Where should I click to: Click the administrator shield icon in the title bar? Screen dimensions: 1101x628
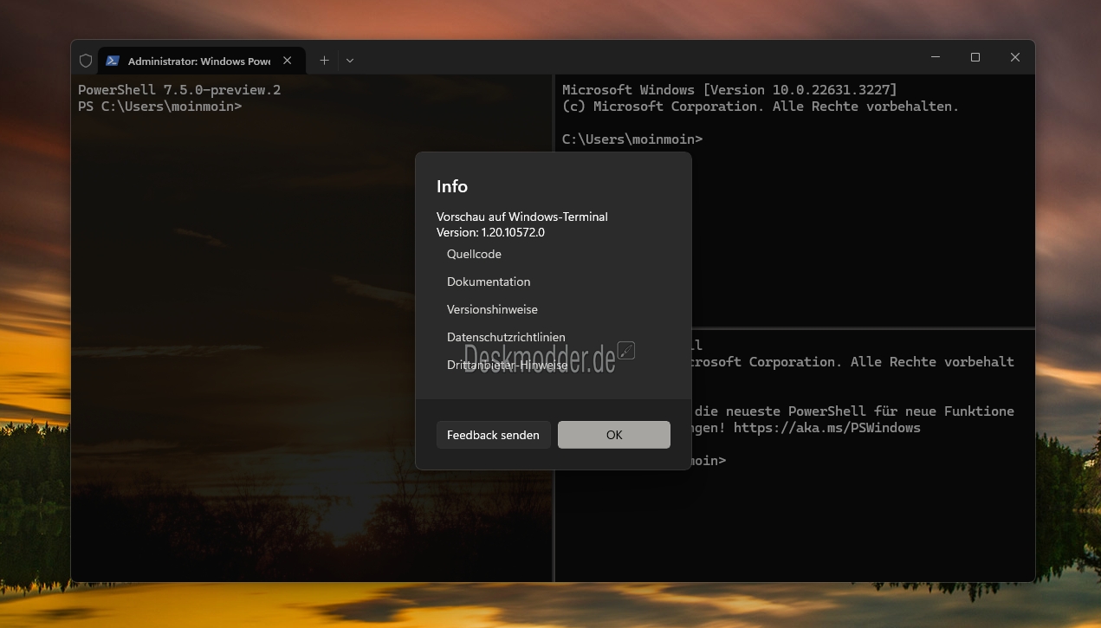click(86, 61)
